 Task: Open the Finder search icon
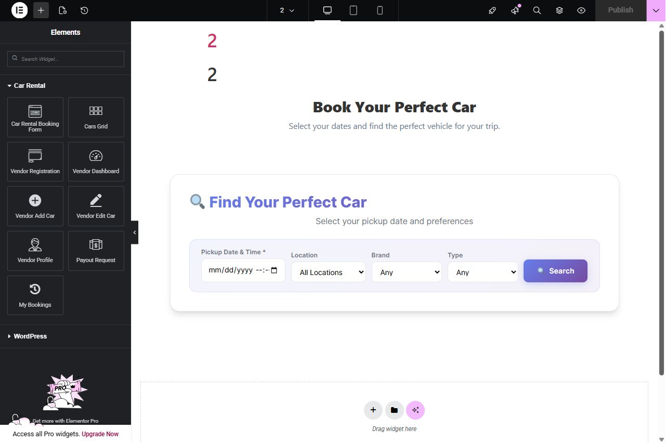pyautogui.click(x=537, y=10)
